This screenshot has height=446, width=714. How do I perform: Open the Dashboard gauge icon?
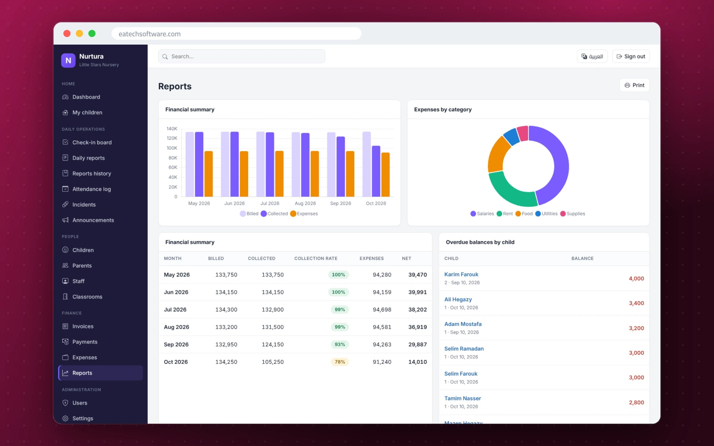(65, 97)
